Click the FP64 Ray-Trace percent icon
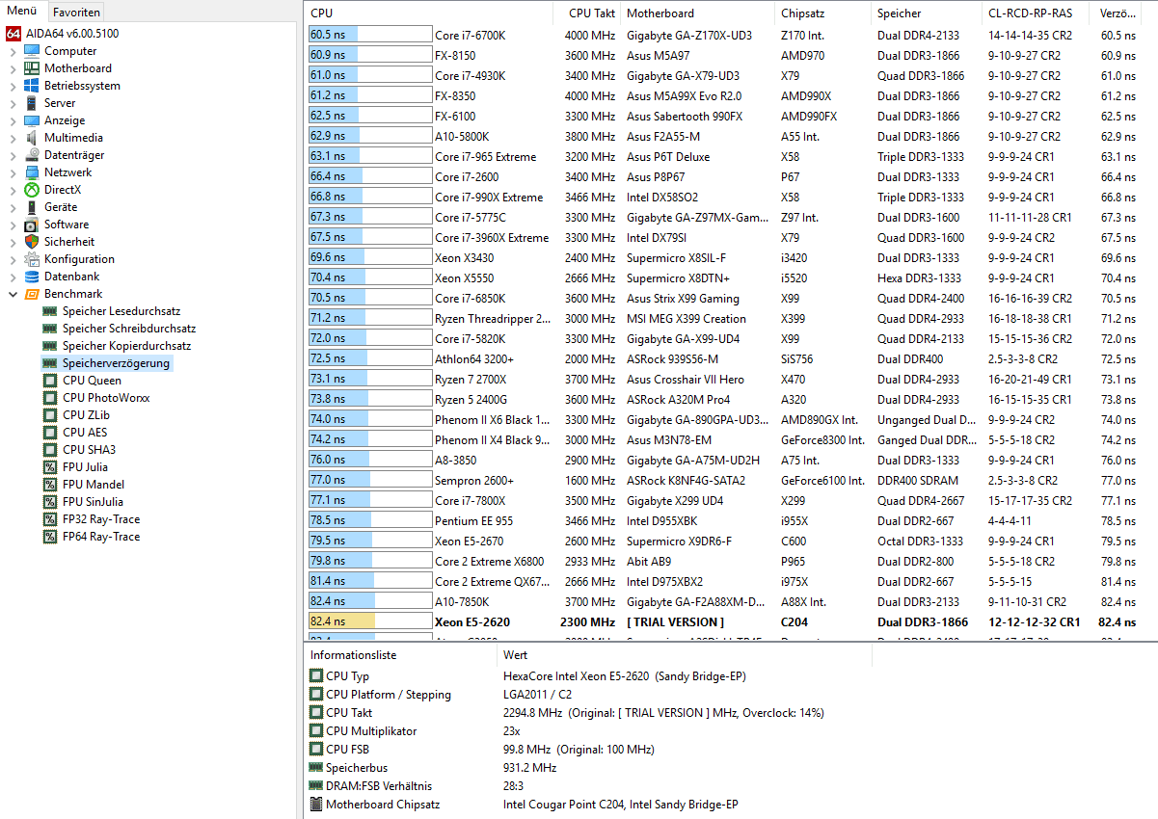The image size is (1158, 819). point(50,537)
